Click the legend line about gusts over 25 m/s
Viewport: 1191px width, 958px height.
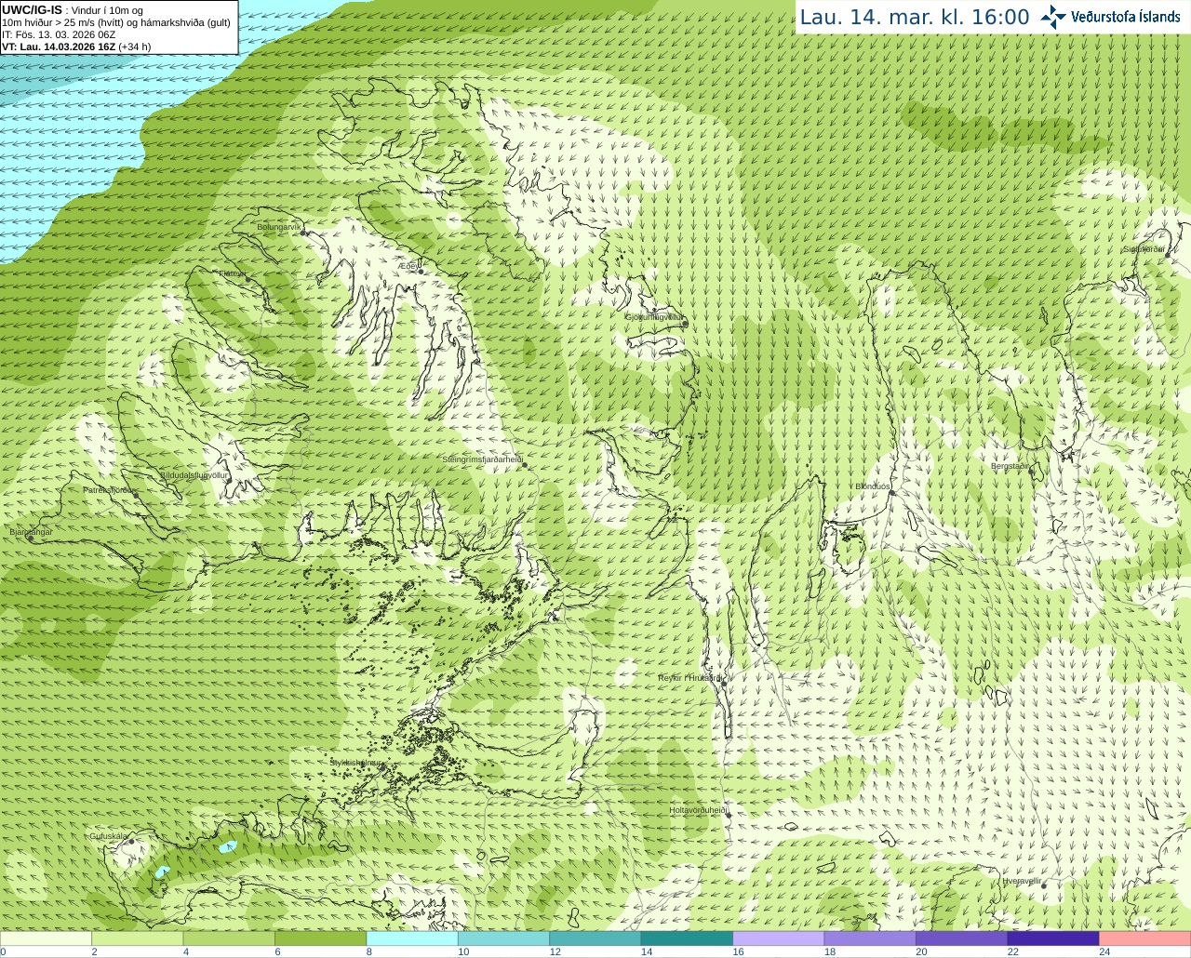tap(116, 22)
